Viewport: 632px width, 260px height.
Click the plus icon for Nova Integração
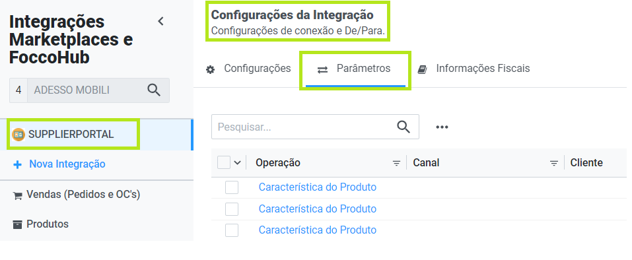(x=17, y=164)
